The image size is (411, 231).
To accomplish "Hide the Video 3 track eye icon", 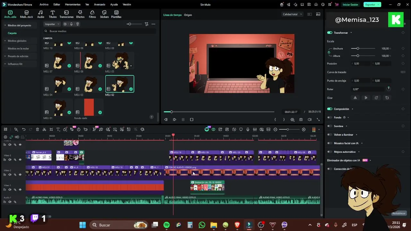I will (x=20, y=159).
